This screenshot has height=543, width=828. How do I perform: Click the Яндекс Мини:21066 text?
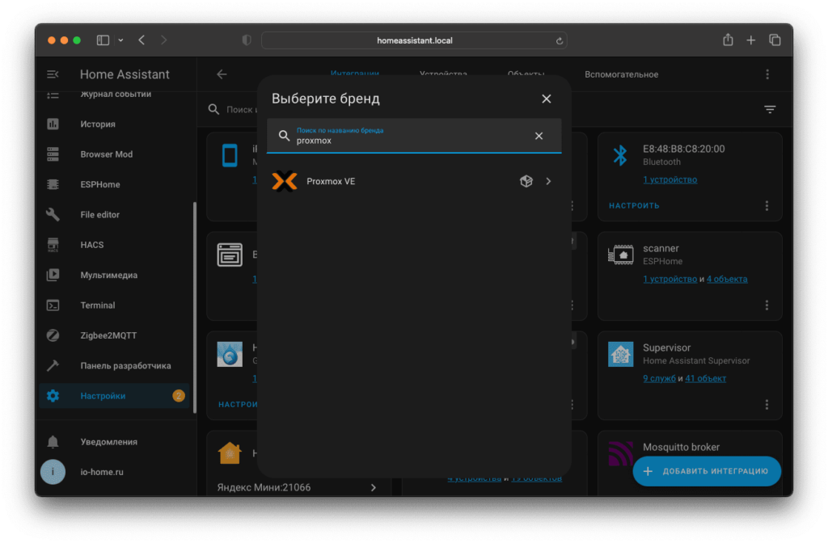click(264, 487)
